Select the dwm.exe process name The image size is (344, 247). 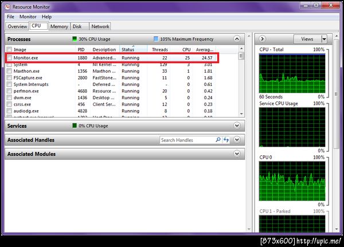coord(22,97)
